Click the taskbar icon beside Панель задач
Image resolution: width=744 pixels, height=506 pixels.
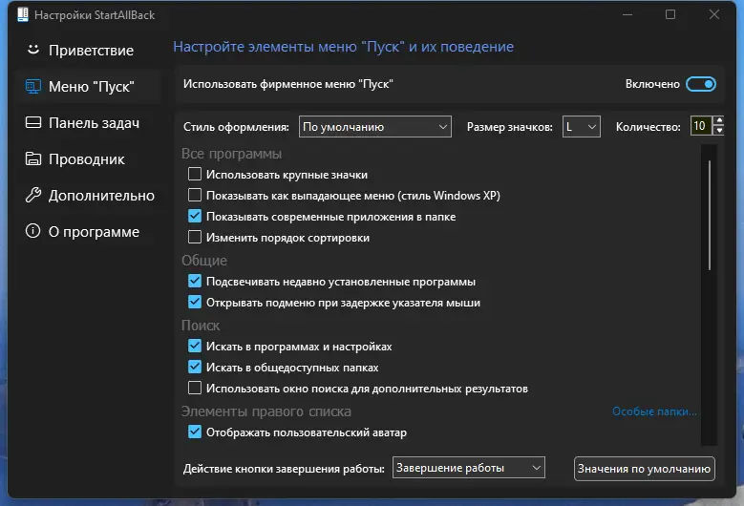pyautogui.click(x=32, y=123)
